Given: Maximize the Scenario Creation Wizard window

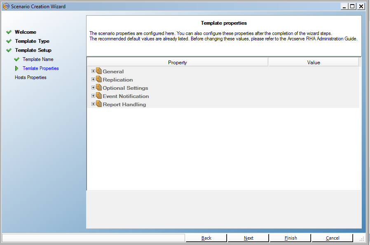Looking at the screenshot, I should tap(352, 6).
